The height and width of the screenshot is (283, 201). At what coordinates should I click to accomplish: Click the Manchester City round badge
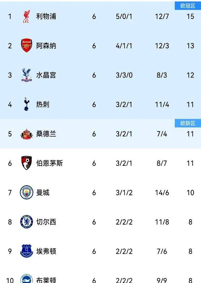click(26, 192)
